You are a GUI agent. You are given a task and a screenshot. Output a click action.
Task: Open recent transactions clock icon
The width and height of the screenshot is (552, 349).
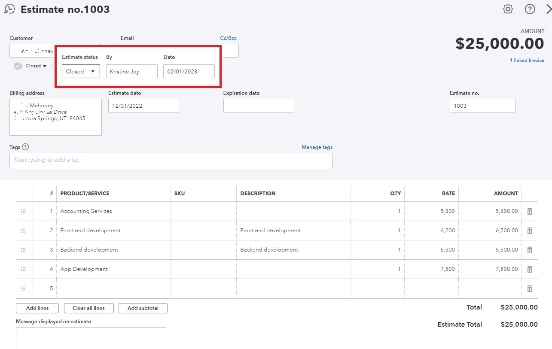tap(9, 9)
